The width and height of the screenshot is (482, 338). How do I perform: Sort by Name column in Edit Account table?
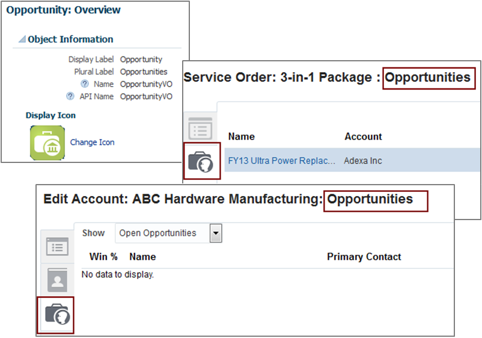(x=142, y=257)
